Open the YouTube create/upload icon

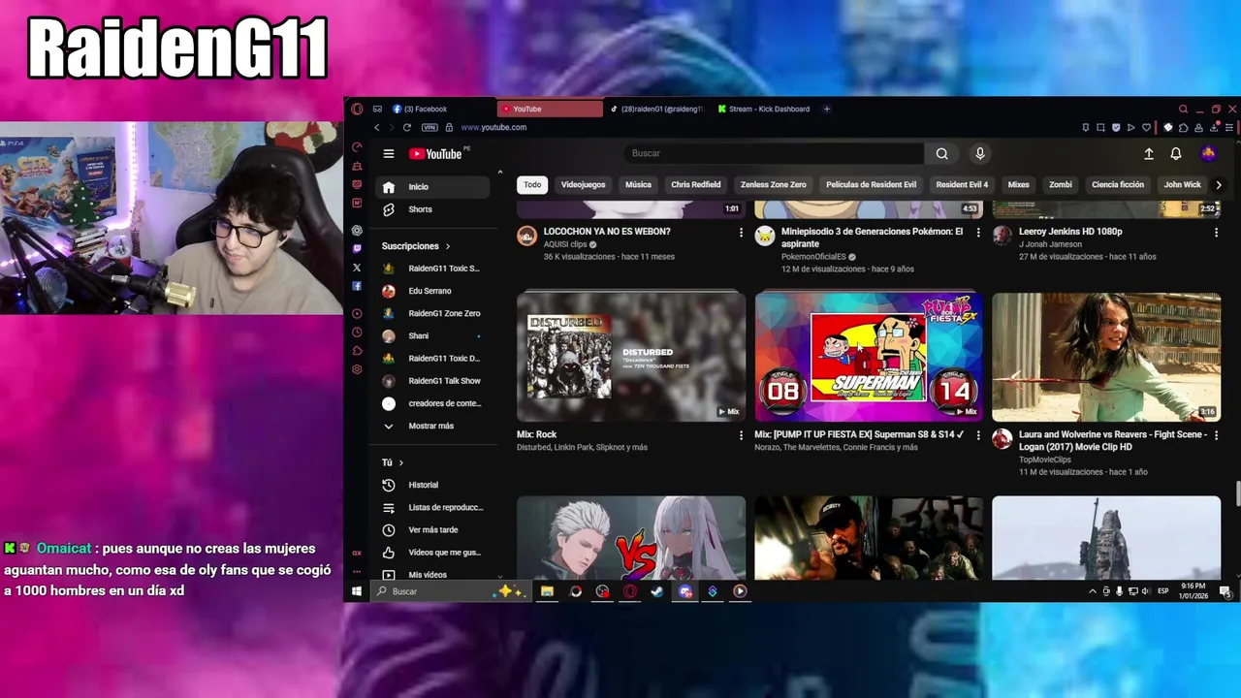[1149, 153]
